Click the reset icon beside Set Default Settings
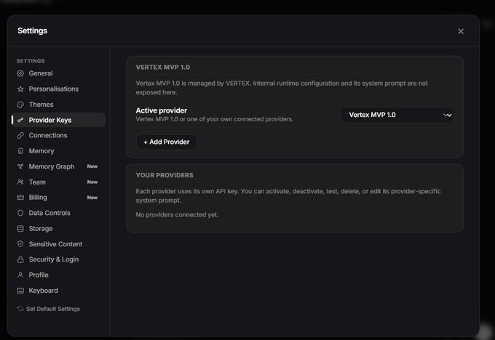 pyautogui.click(x=20, y=309)
